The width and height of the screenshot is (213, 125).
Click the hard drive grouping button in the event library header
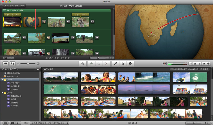coord(38,69)
